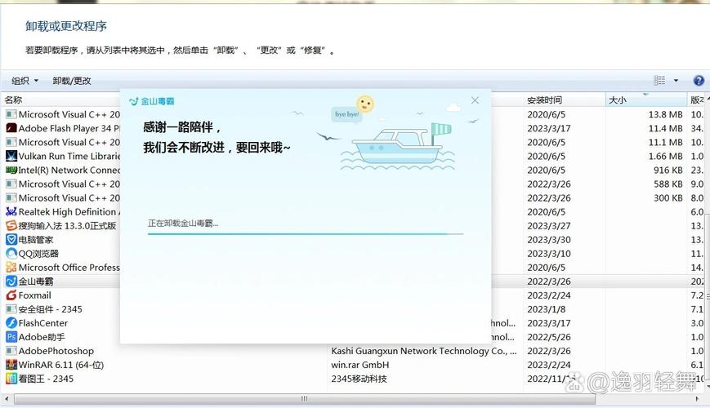Select the WinRAR 6.11 (64-位) entry

tap(61, 365)
